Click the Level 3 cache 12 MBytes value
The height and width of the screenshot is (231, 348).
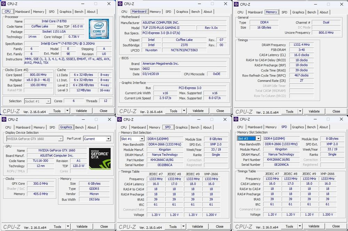pyautogui.click(x=84, y=90)
